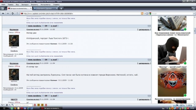Quote the И номер три post with цитировать
Image resolution: width=196 pixels, height=110 pixels.
click(144, 63)
